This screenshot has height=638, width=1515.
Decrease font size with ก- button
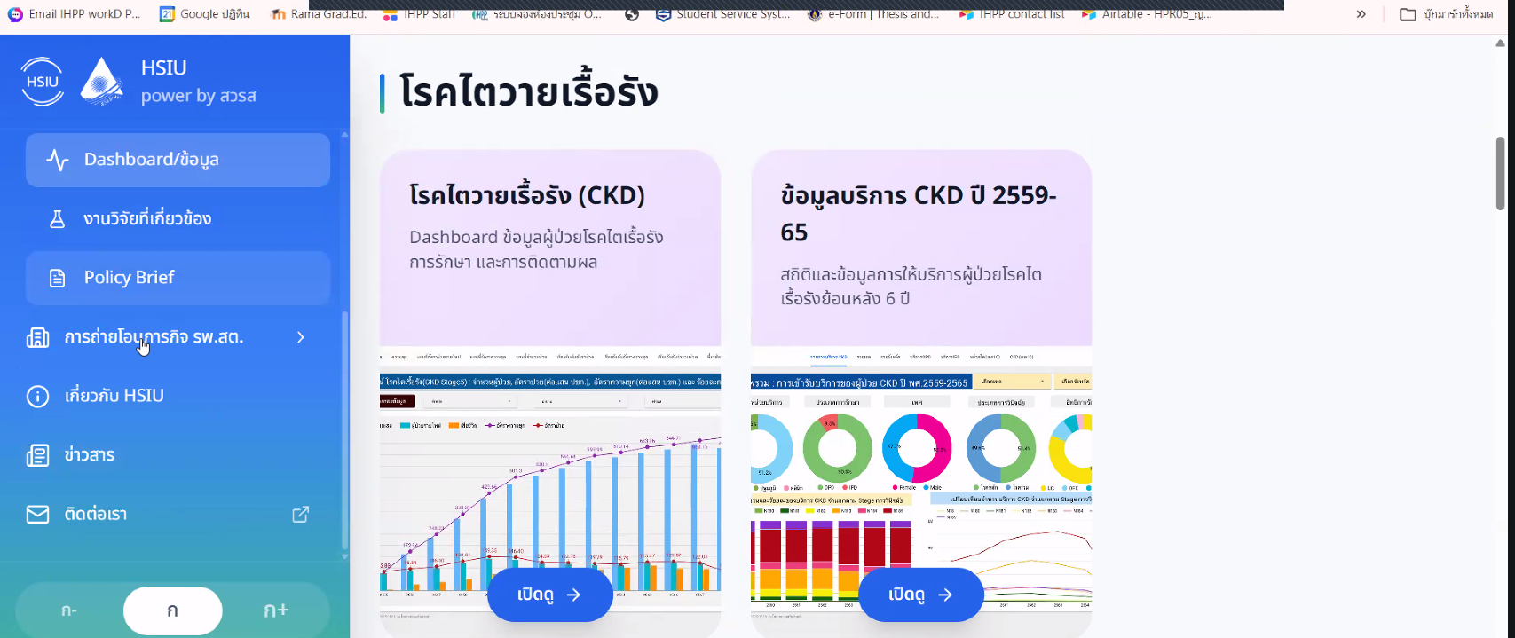click(x=69, y=610)
